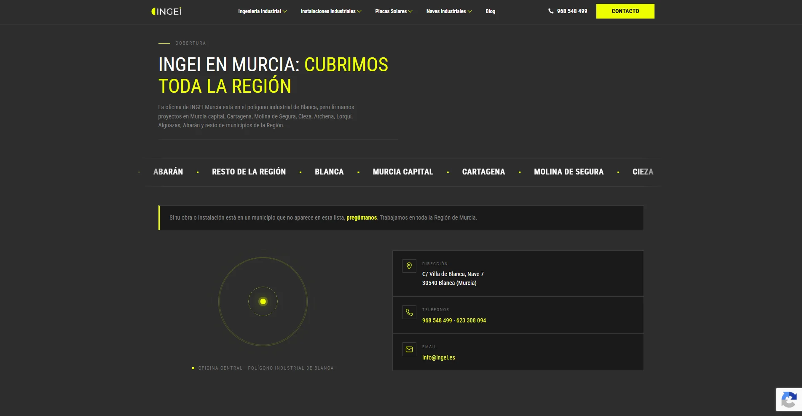Click the address 'C/ Villa de Blanca, Nave 7'

(453, 274)
